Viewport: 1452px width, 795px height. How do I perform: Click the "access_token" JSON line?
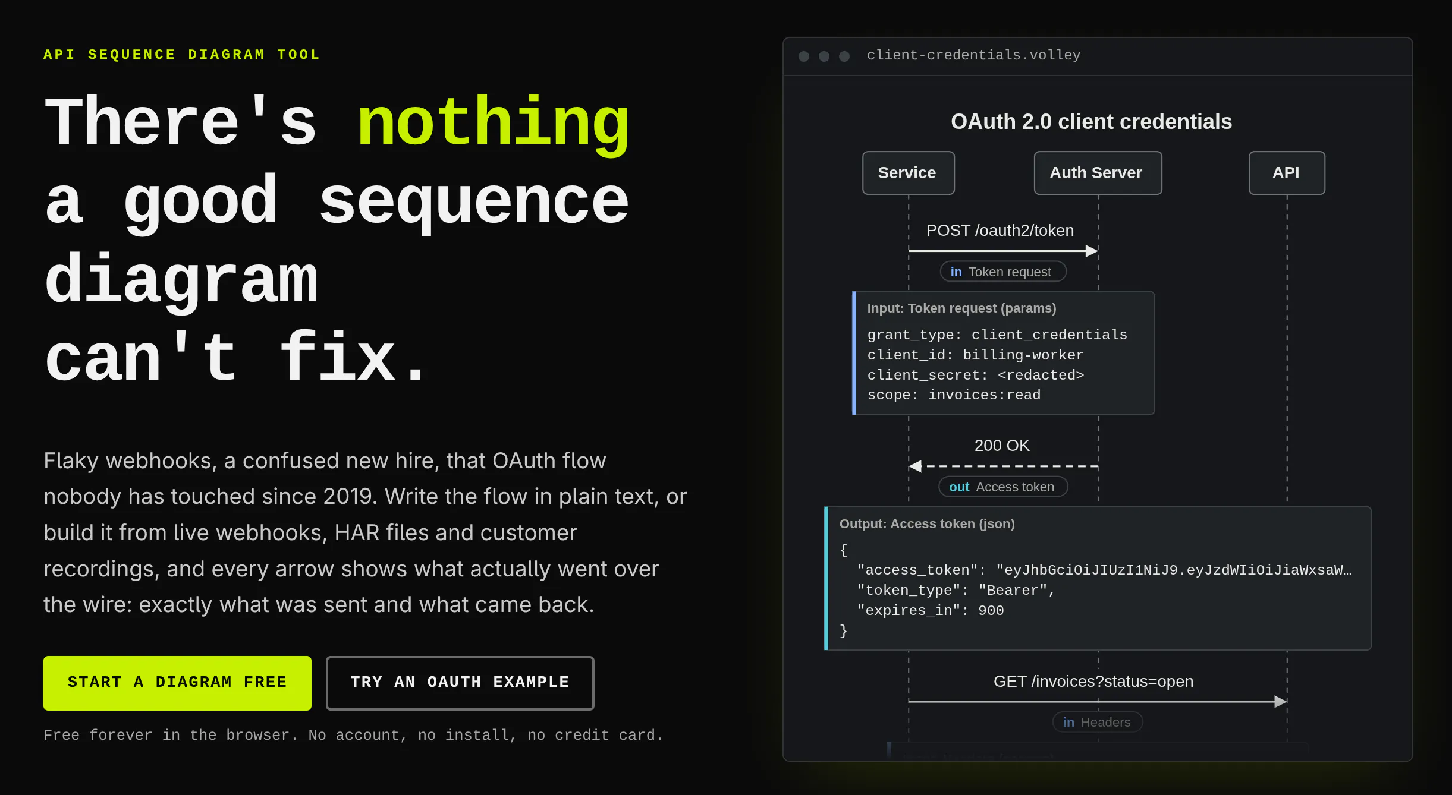pos(1104,570)
